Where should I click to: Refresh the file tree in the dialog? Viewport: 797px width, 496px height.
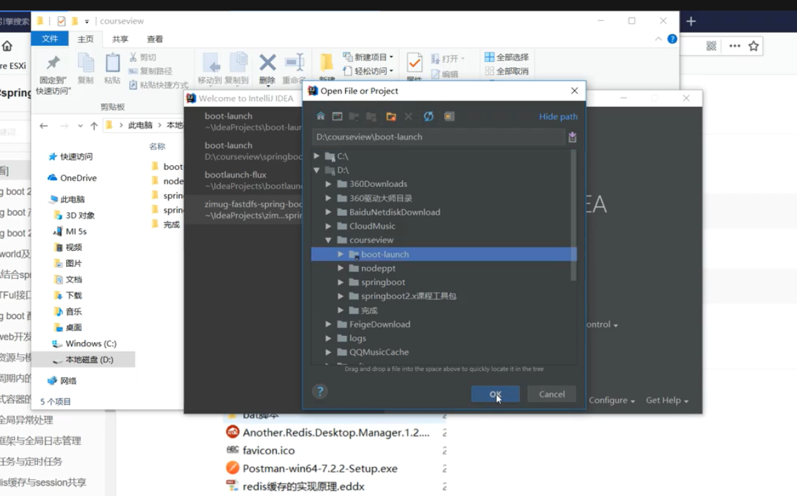pyautogui.click(x=429, y=117)
